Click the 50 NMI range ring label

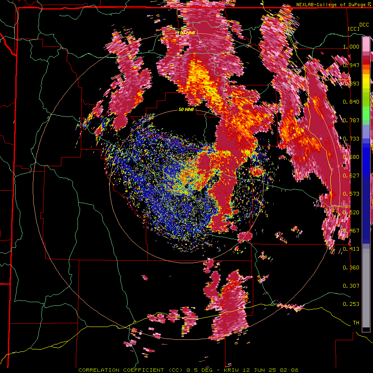click(186, 109)
